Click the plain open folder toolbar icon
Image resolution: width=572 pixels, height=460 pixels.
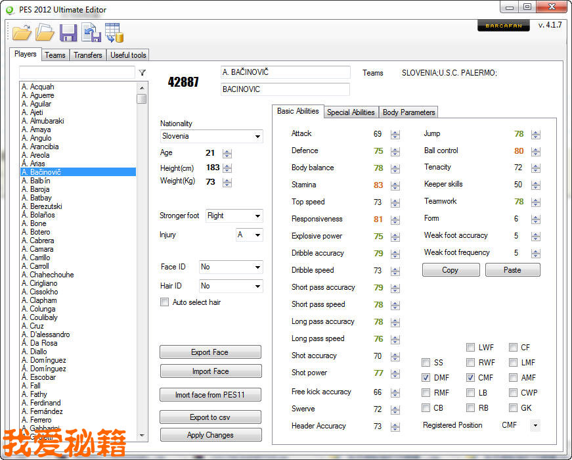[45, 32]
